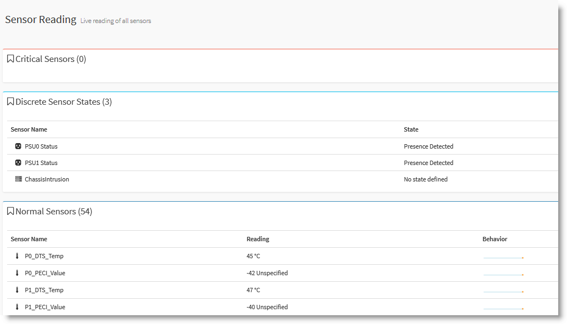Select the power socket icon for PSU1 Status
This screenshot has height=324, width=567.
17,163
